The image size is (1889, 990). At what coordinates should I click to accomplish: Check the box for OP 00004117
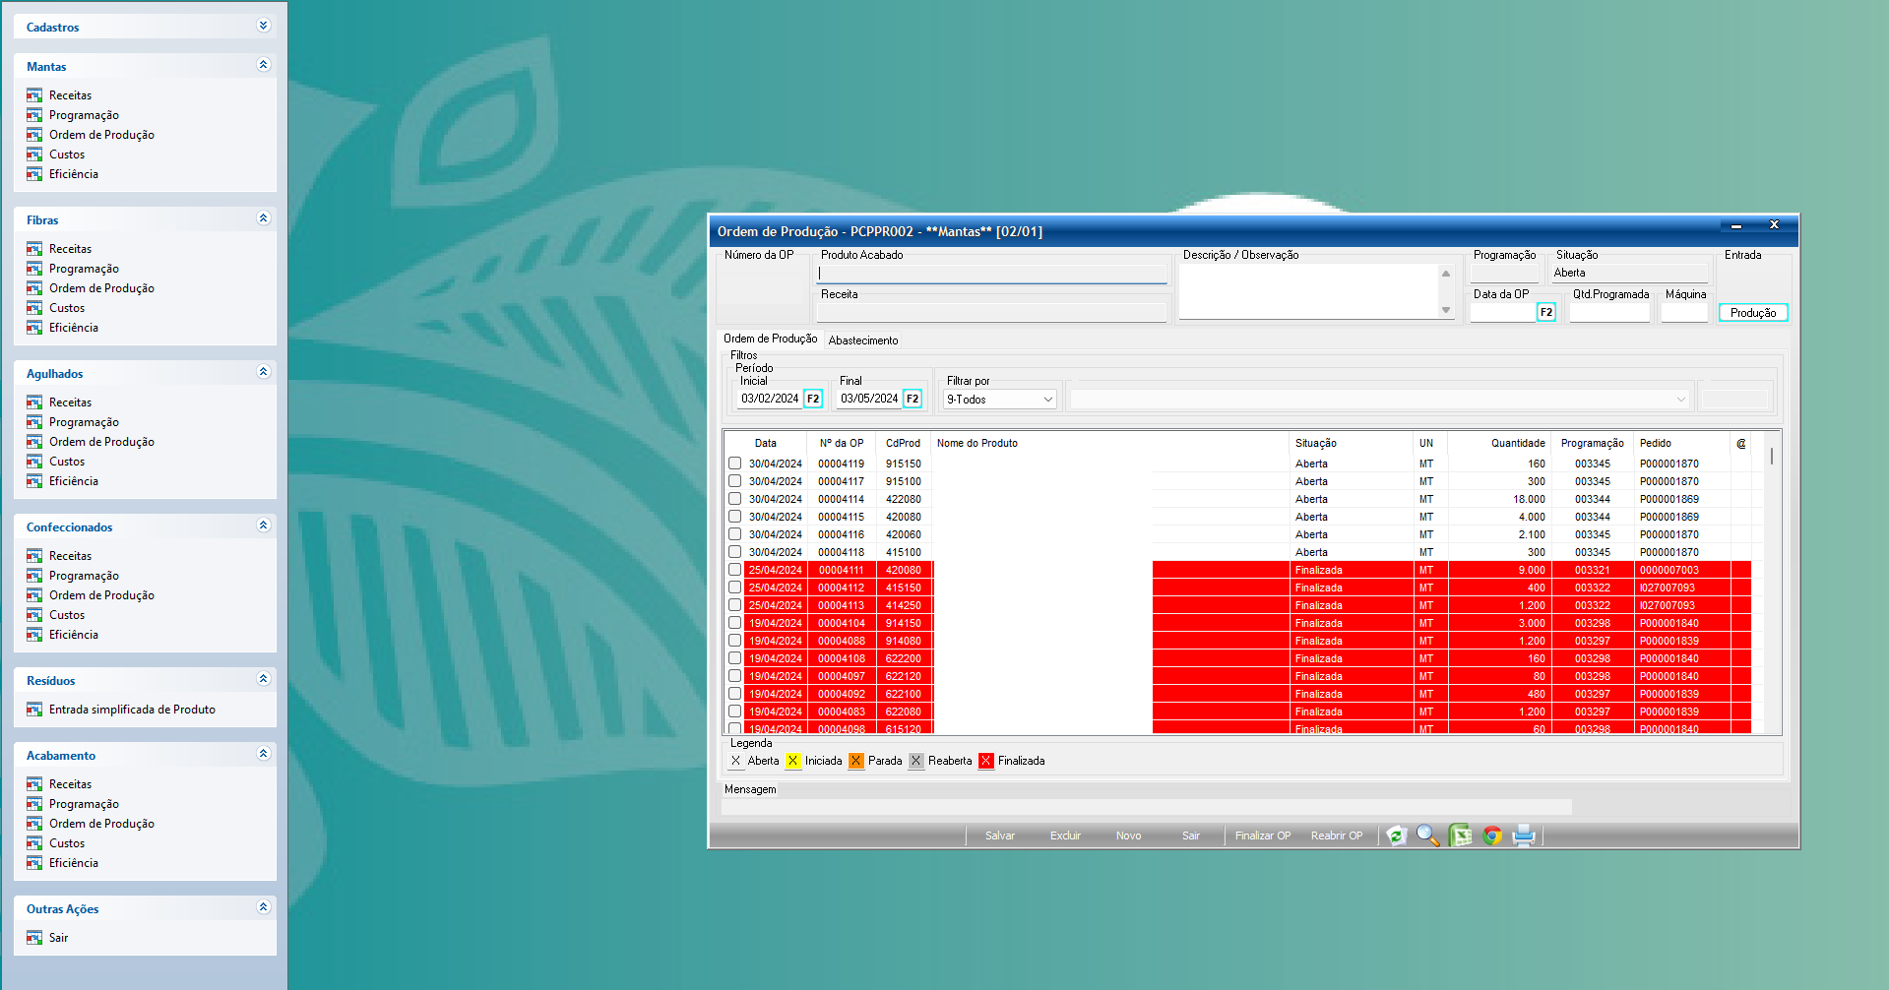coord(734,481)
